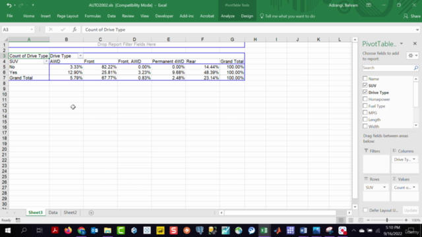This screenshot has height=237, width=422.
Task: Click the Tell me lightbulb icon
Action: coord(262,16)
